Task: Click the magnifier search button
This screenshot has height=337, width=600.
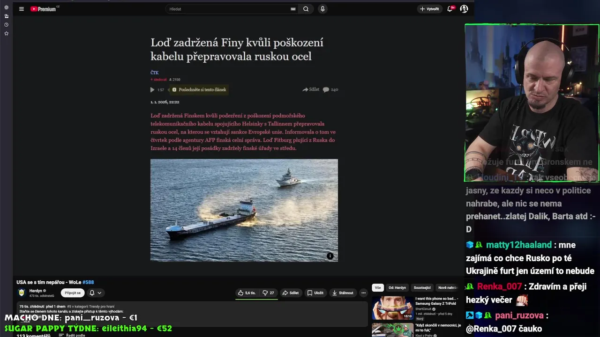Action: click(x=306, y=9)
